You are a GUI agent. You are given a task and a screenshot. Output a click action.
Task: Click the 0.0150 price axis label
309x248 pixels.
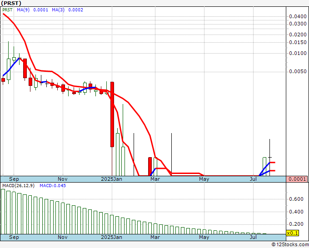click(x=298, y=42)
